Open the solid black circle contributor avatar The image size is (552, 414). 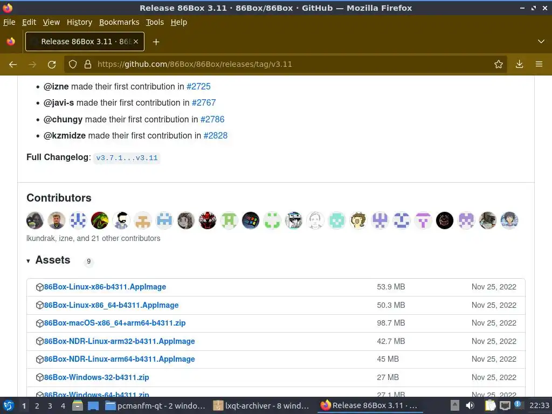point(445,220)
